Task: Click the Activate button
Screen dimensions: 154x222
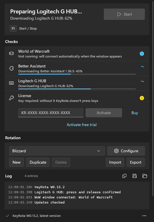Action: pyautogui.click(x=104, y=113)
